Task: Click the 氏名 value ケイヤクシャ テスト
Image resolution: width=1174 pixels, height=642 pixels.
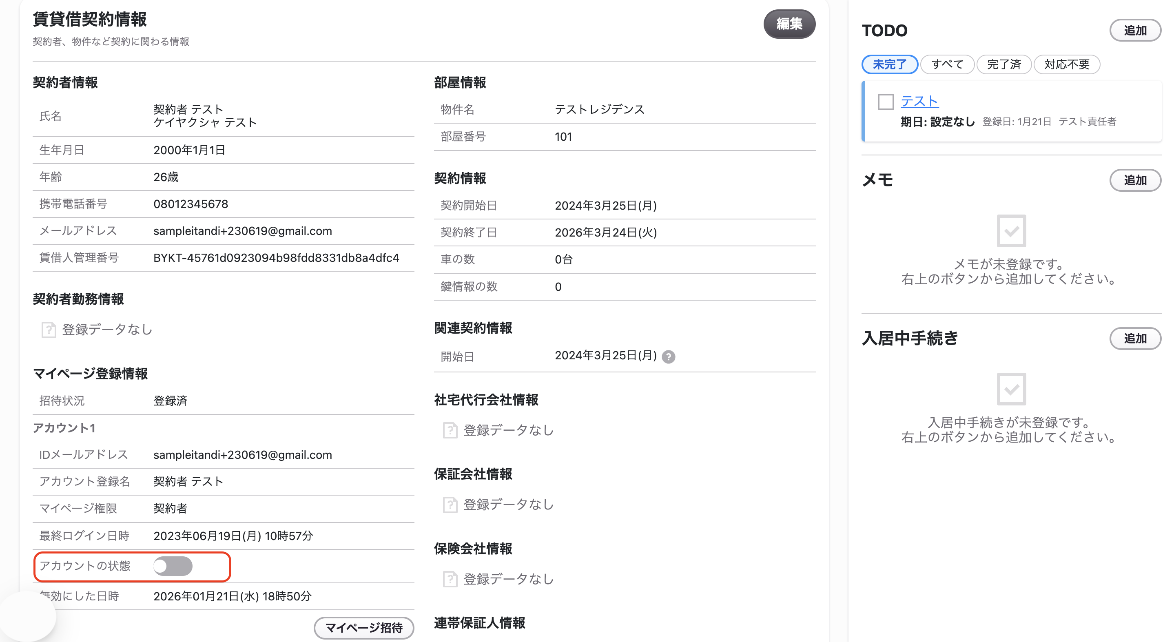Action: point(205,123)
